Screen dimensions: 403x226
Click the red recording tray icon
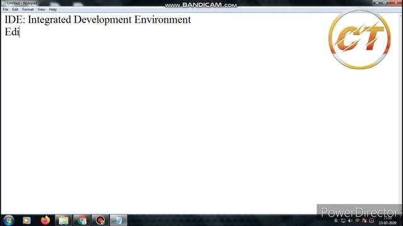coord(372,220)
